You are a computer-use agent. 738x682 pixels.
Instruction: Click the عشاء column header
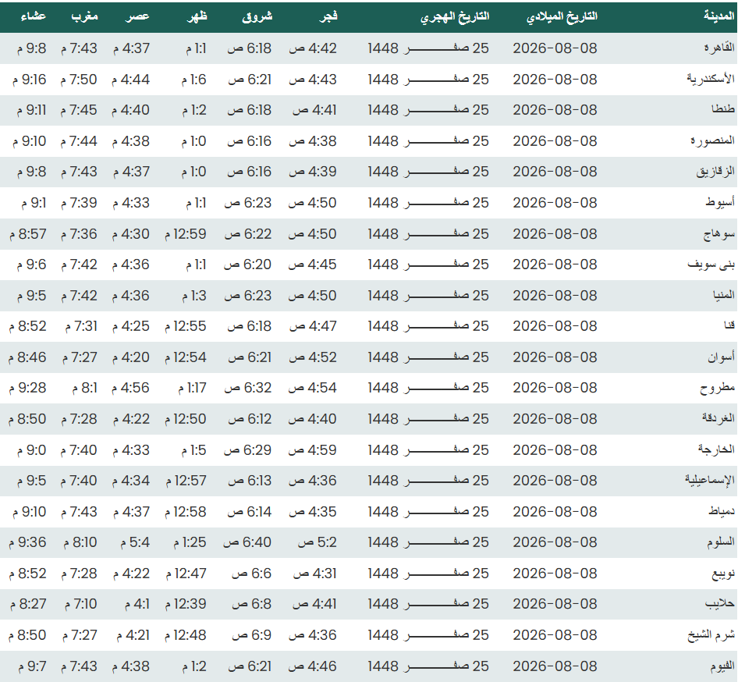tap(34, 16)
